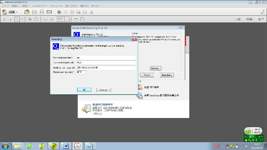The image size is (267, 150).
Task: Click Cancel in the Licensing dialog
Action: (x=104, y=90)
